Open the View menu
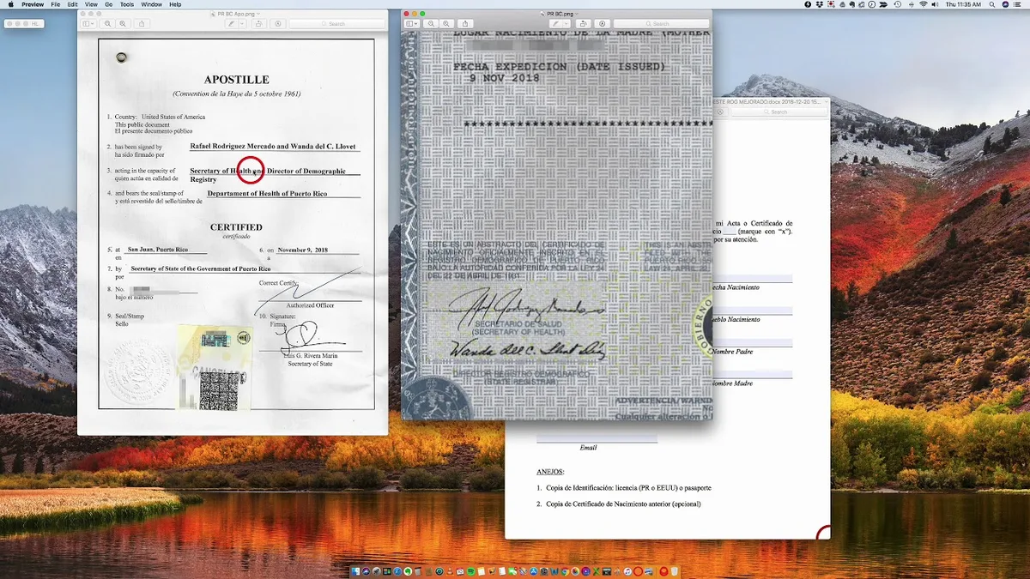This screenshot has height=579, width=1030. pos(92,4)
